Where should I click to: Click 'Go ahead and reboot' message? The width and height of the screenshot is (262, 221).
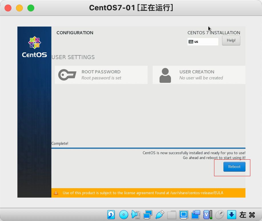tap(214, 158)
